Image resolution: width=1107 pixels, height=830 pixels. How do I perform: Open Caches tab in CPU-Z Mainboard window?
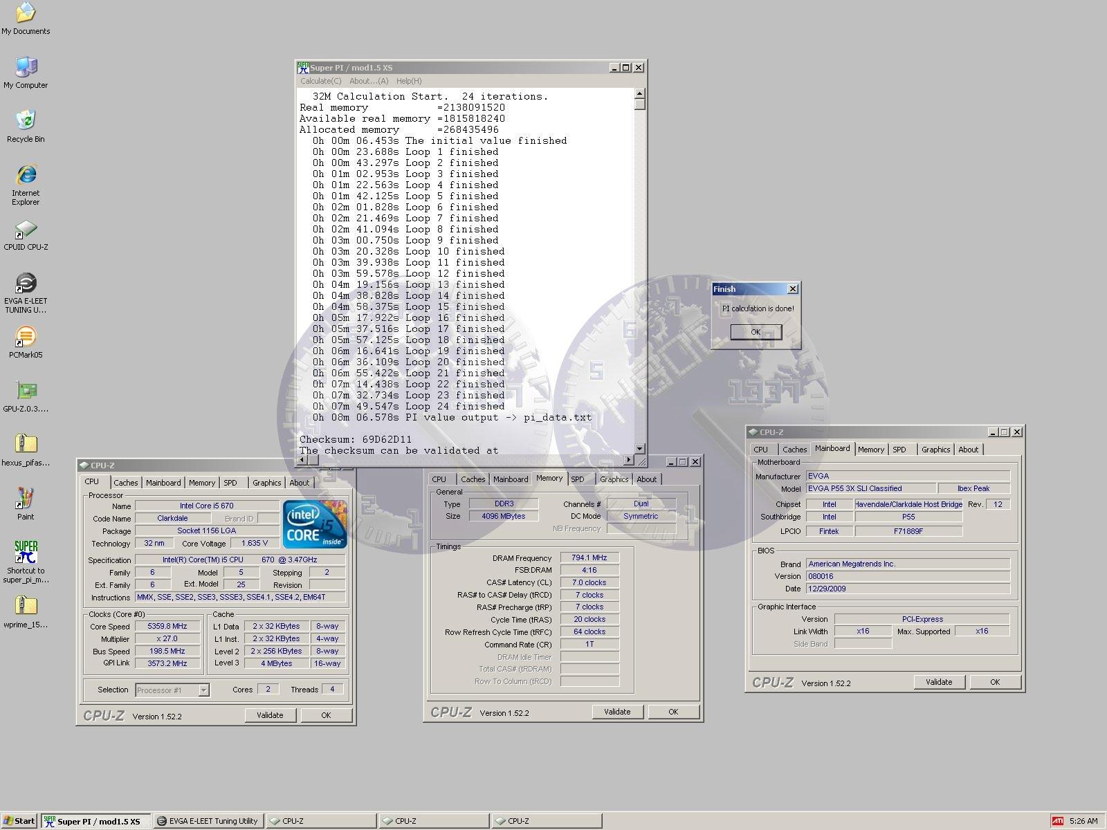(795, 450)
